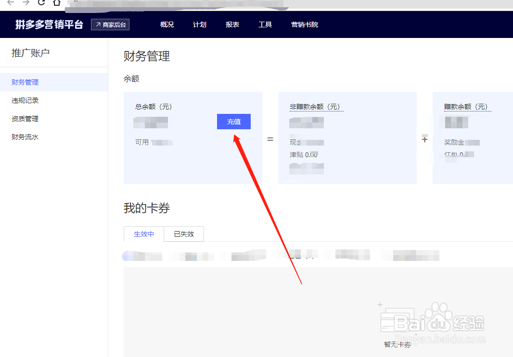Click the 非赠款余额（元） label

(316, 107)
